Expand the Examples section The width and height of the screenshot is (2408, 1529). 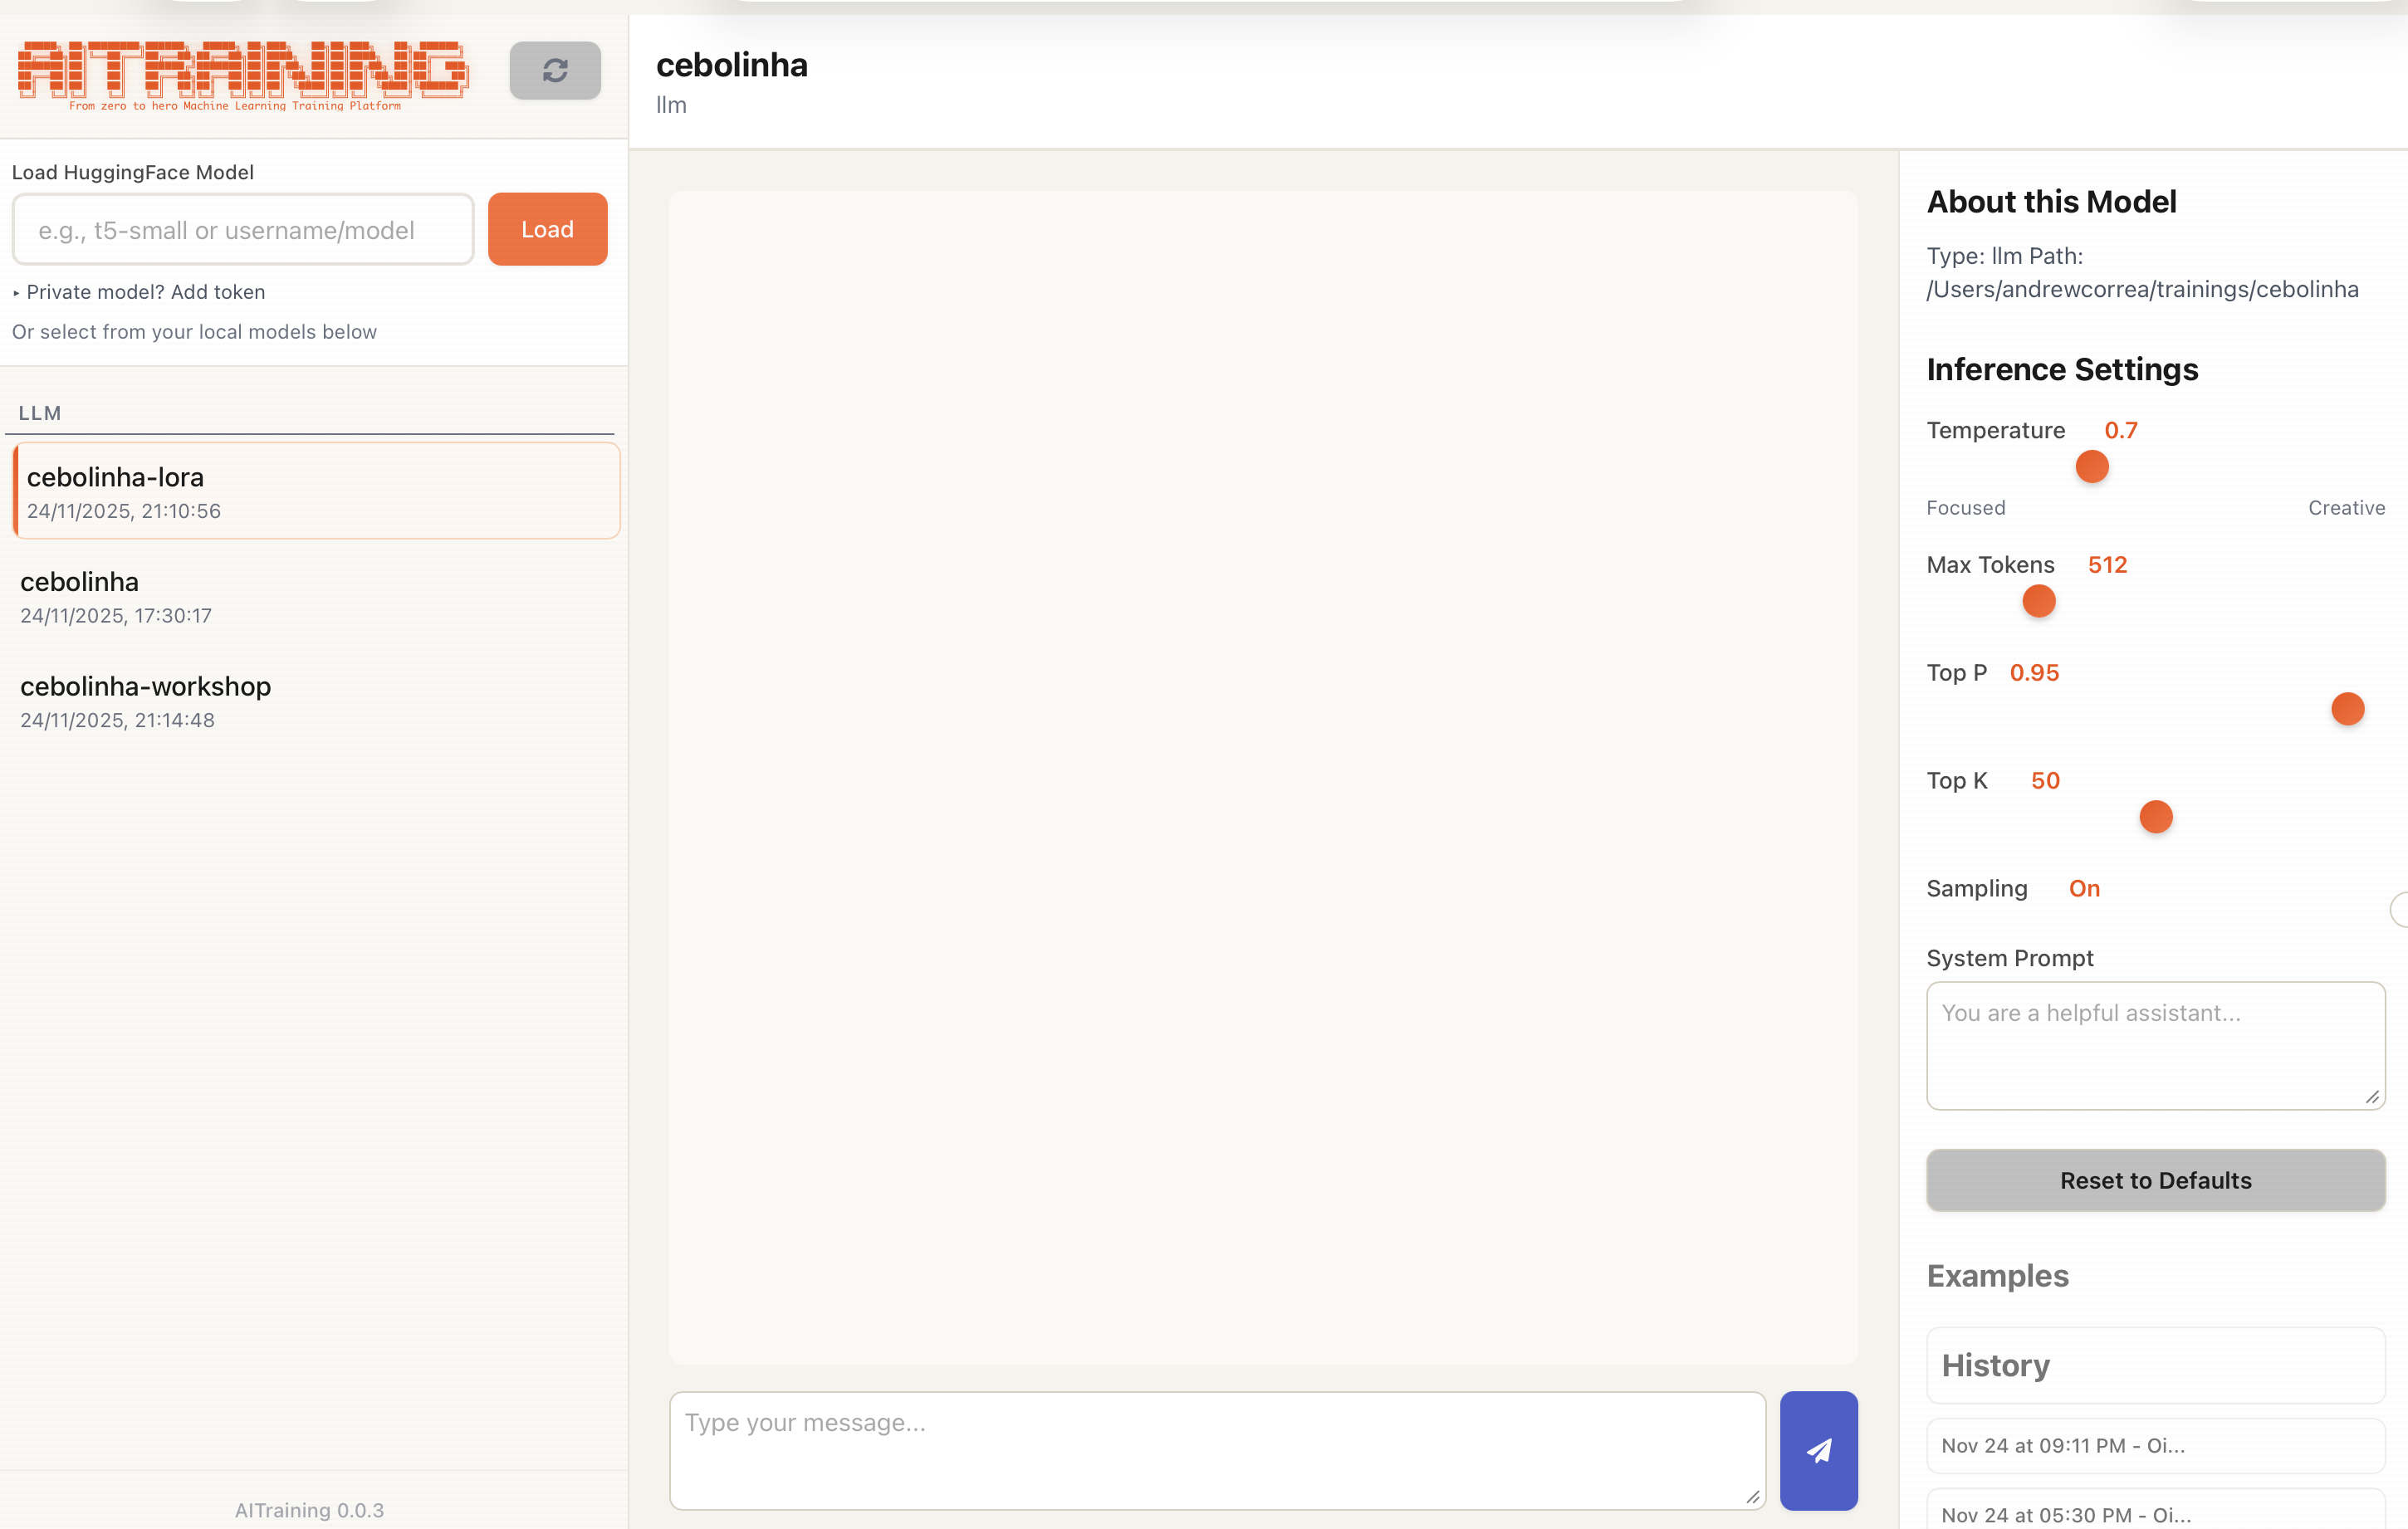pyautogui.click(x=1997, y=1276)
